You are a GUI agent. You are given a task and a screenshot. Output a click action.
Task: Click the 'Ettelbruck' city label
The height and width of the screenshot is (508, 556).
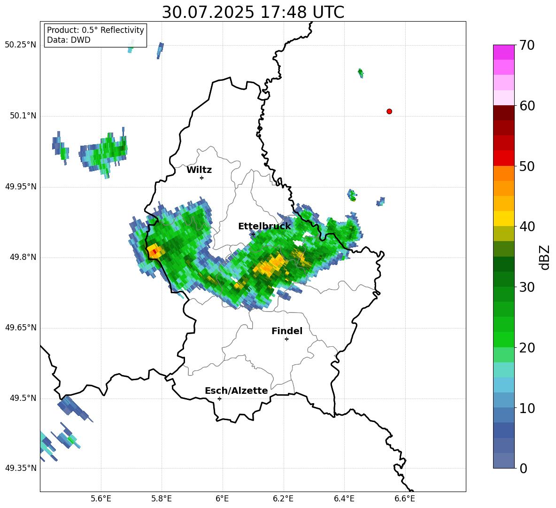(x=264, y=227)
